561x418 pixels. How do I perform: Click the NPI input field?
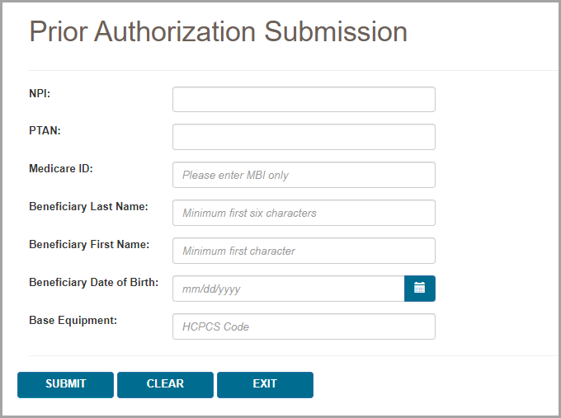(304, 99)
